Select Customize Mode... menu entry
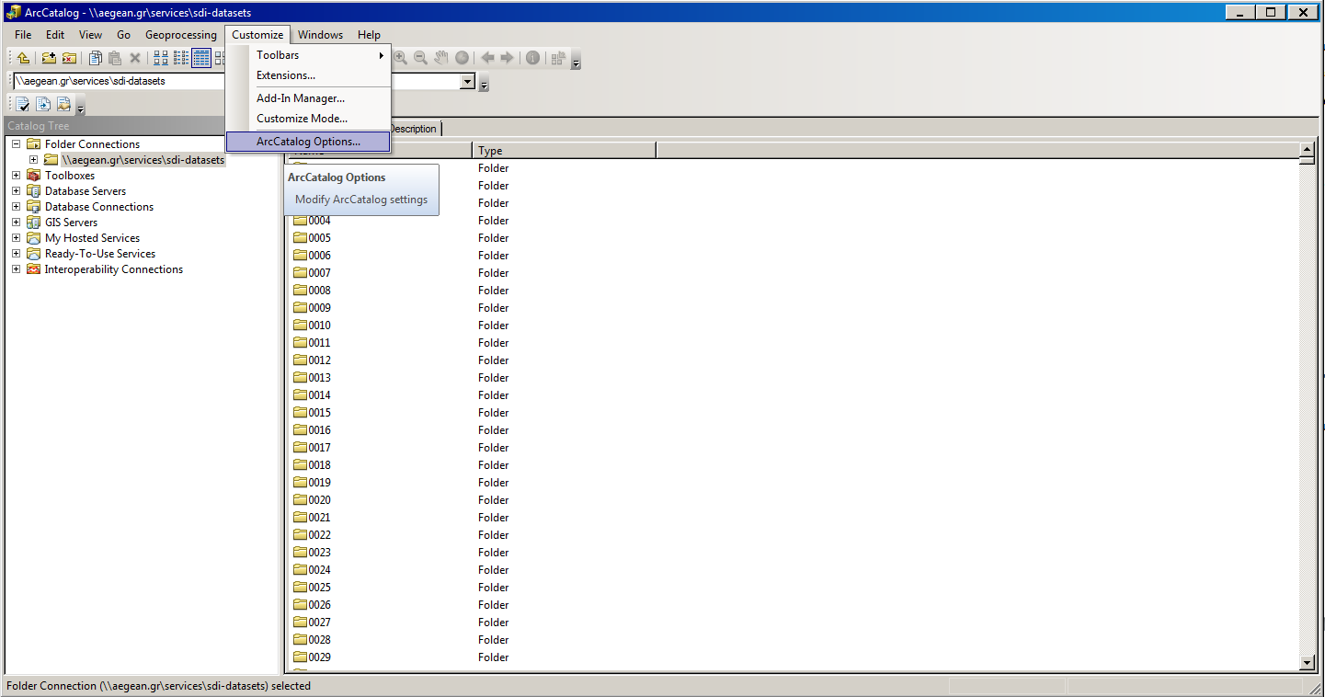The width and height of the screenshot is (1325, 697). click(308, 119)
